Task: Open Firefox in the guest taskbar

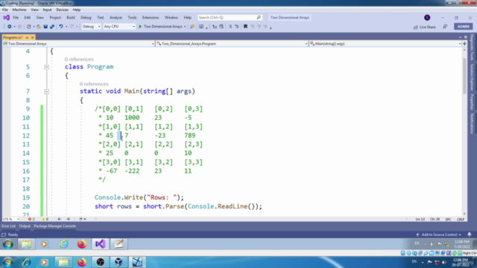Action: click(x=81, y=244)
